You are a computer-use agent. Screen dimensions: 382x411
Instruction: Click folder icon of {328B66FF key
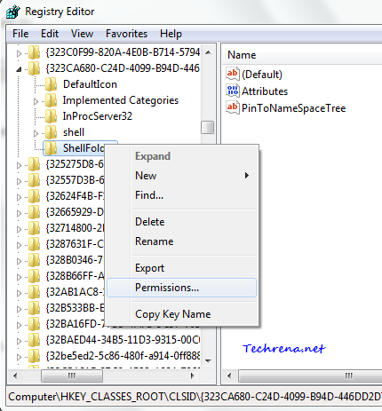(34, 276)
